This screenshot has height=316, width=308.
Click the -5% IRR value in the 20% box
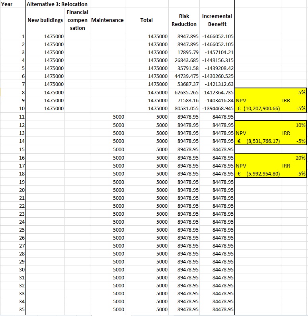[294, 174]
